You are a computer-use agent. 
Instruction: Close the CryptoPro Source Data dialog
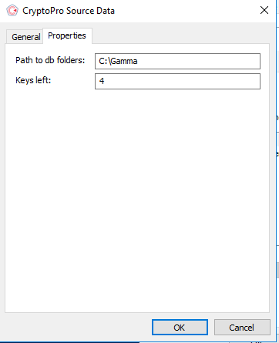(x=264, y=11)
